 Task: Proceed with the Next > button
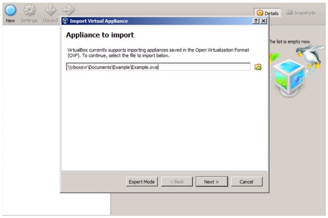[x=212, y=182]
